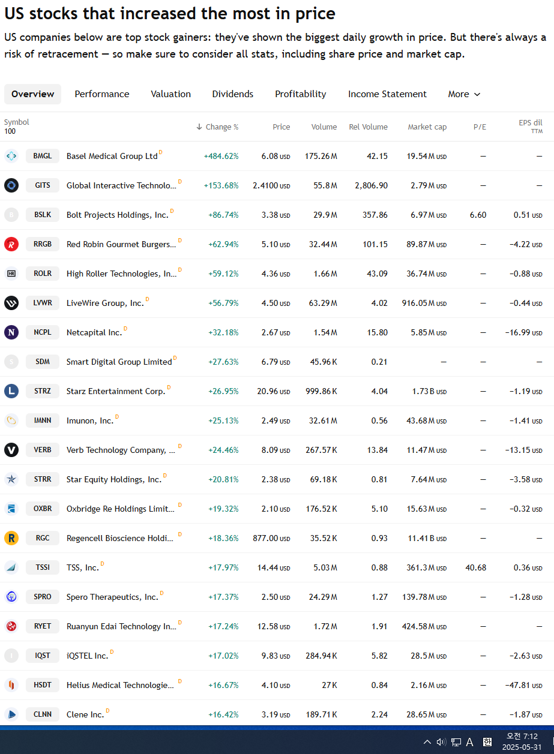The height and width of the screenshot is (754, 554).
Task: Click the GITS company logo icon
Action: click(11, 186)
